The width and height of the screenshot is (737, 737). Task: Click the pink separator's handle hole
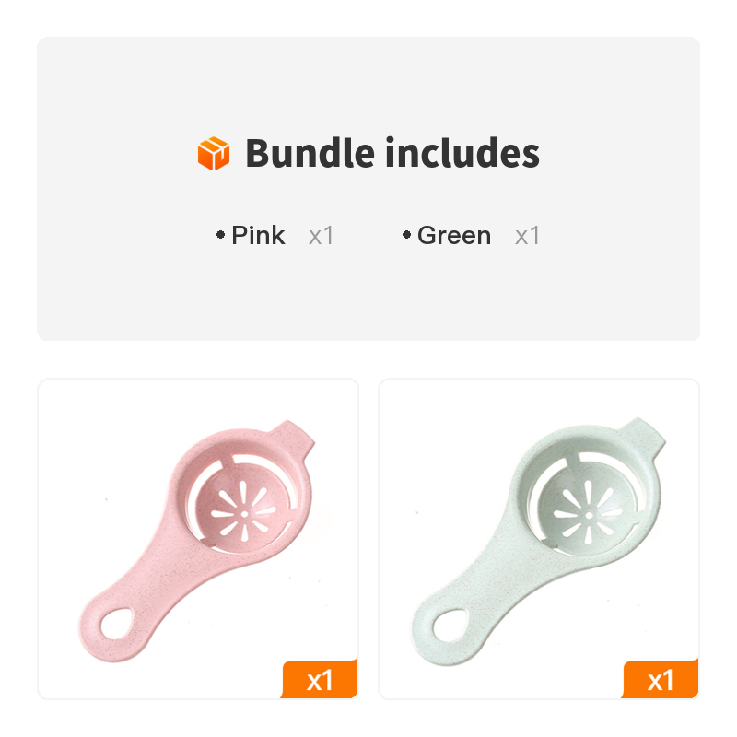point(117,624)
